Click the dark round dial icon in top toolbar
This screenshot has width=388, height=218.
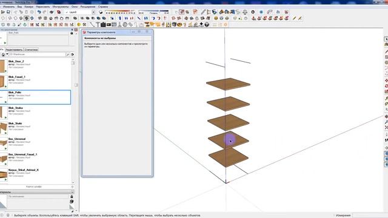(x=253, y=12)
